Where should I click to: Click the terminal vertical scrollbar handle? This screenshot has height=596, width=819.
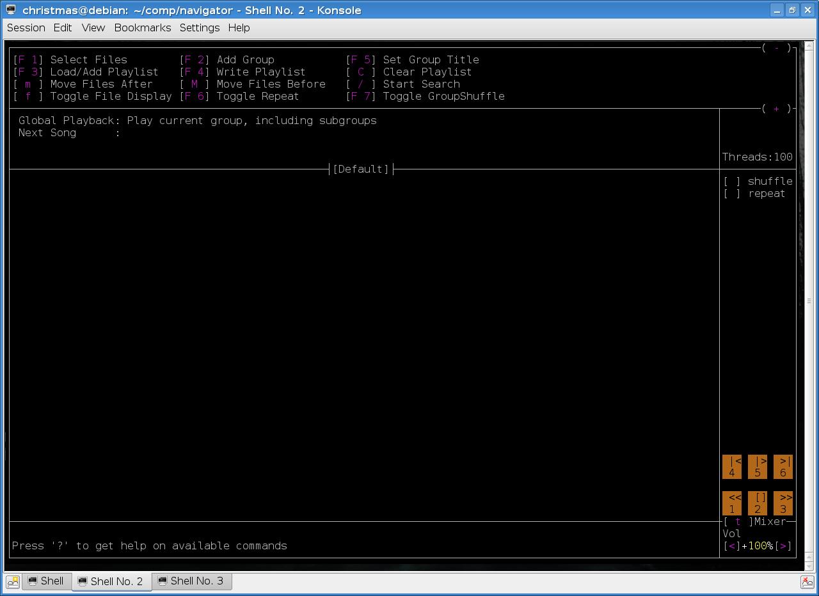tap(809, 301)
